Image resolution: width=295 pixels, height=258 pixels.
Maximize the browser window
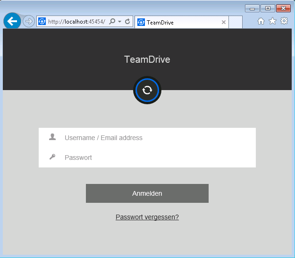click(x=268, y=8)
